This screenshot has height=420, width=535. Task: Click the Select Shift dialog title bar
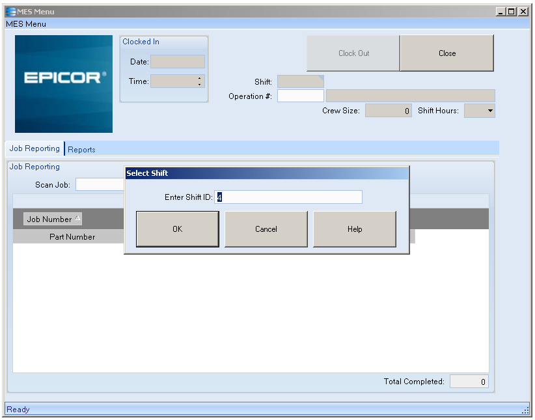coord(267,173)
